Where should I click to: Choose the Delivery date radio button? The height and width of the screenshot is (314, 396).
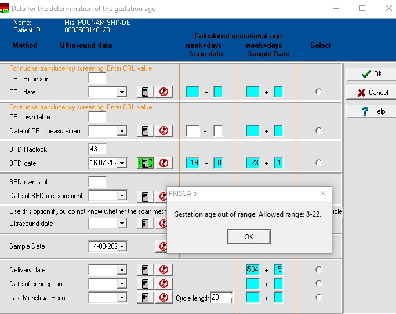click(x=318, y=269)
